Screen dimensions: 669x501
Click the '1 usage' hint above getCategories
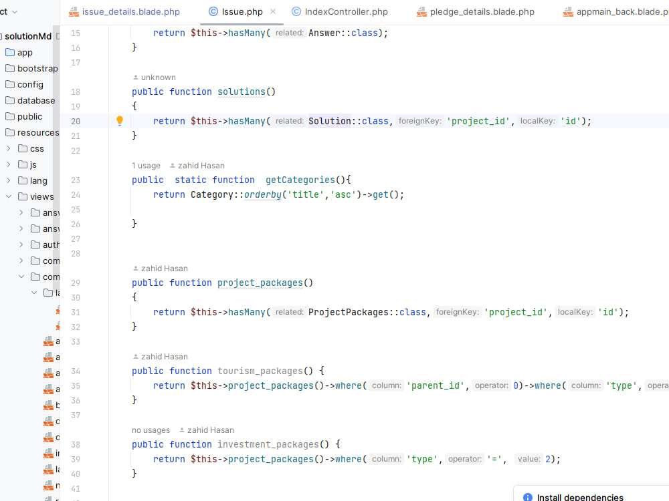(x=146, y=166)
